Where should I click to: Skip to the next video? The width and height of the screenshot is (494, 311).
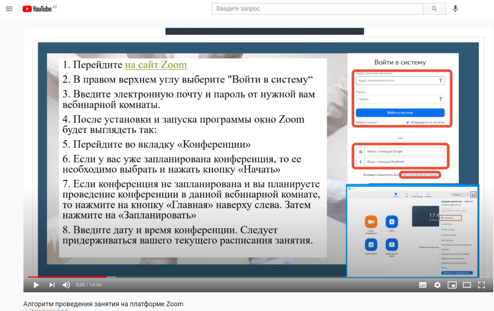(52, 285)
